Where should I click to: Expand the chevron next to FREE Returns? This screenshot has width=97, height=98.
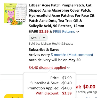pyautogui.click(x=78, y=32)
